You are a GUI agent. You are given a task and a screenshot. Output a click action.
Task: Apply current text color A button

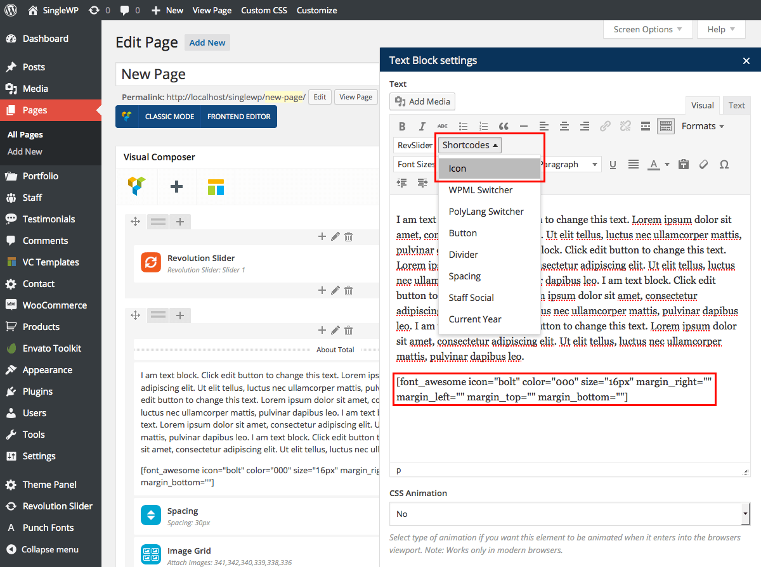click(654, 165)
